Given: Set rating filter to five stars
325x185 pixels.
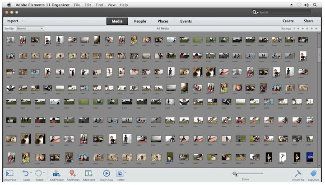Looking at the screenshot, I should point(316,28).
